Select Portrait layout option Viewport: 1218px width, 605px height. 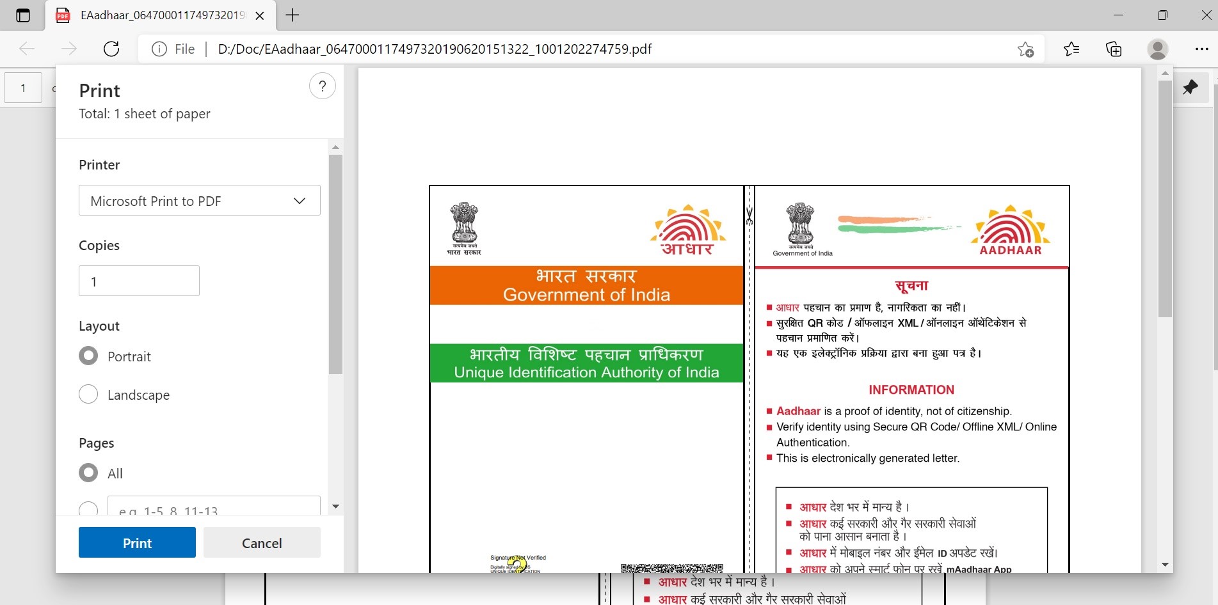(x=88, y=356)
